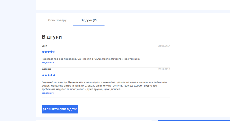Reply to Олексій's review via Відповісти
The image size is (230, 121).
pos(48,93)
